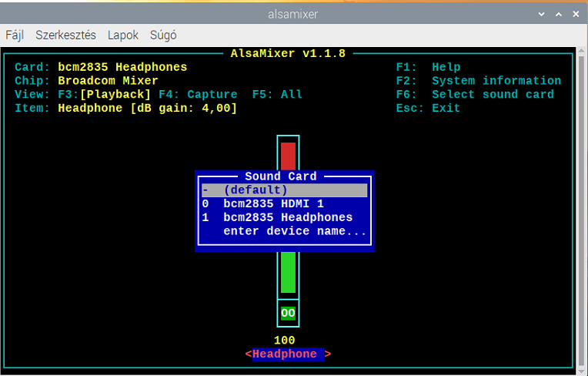The width and height of the screenshot is (588, 376).
Task: Choose bcm2835 HDMI 1 sound card
Action: (x=284, y=203)
